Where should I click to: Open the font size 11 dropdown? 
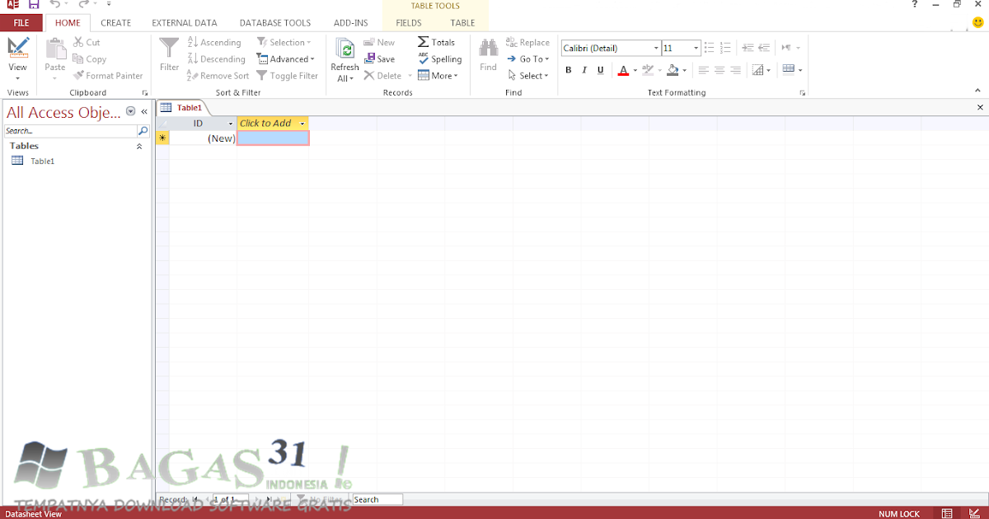pos(696,49)
